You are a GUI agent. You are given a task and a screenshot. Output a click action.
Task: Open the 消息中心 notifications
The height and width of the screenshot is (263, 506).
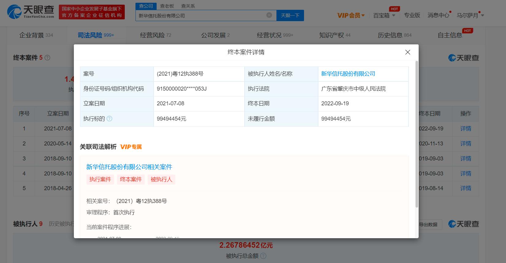point(438,15)
